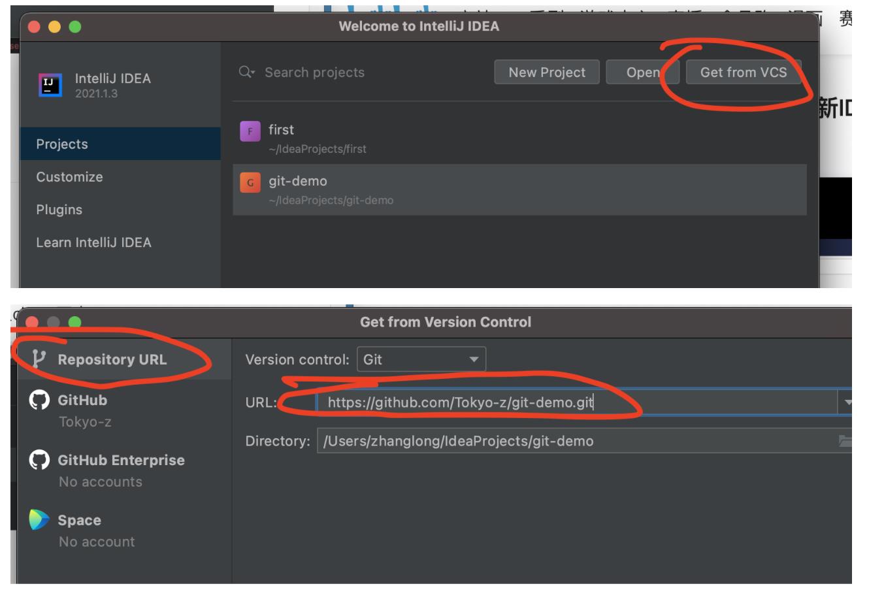Image resolution: width=869 pixels, height=601 pixels.
Task: Click the GitHub Enterprise octocat icon
Action: [39, 460]
